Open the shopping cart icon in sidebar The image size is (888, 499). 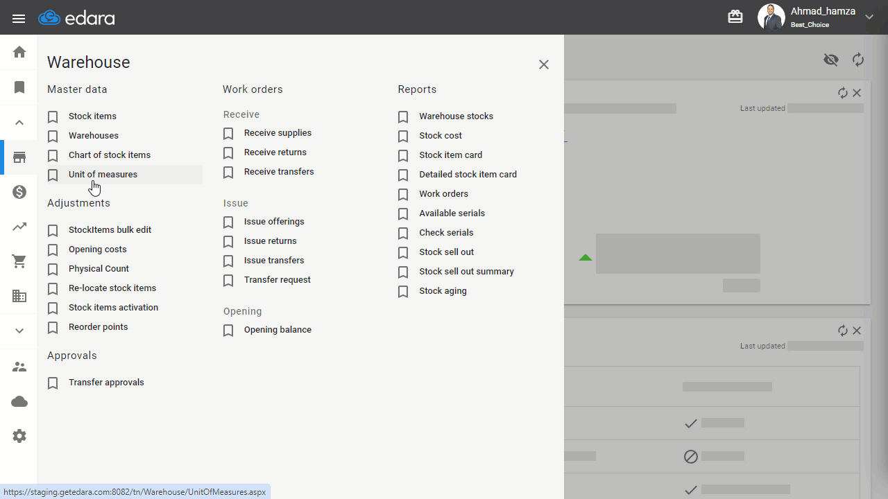19,261
